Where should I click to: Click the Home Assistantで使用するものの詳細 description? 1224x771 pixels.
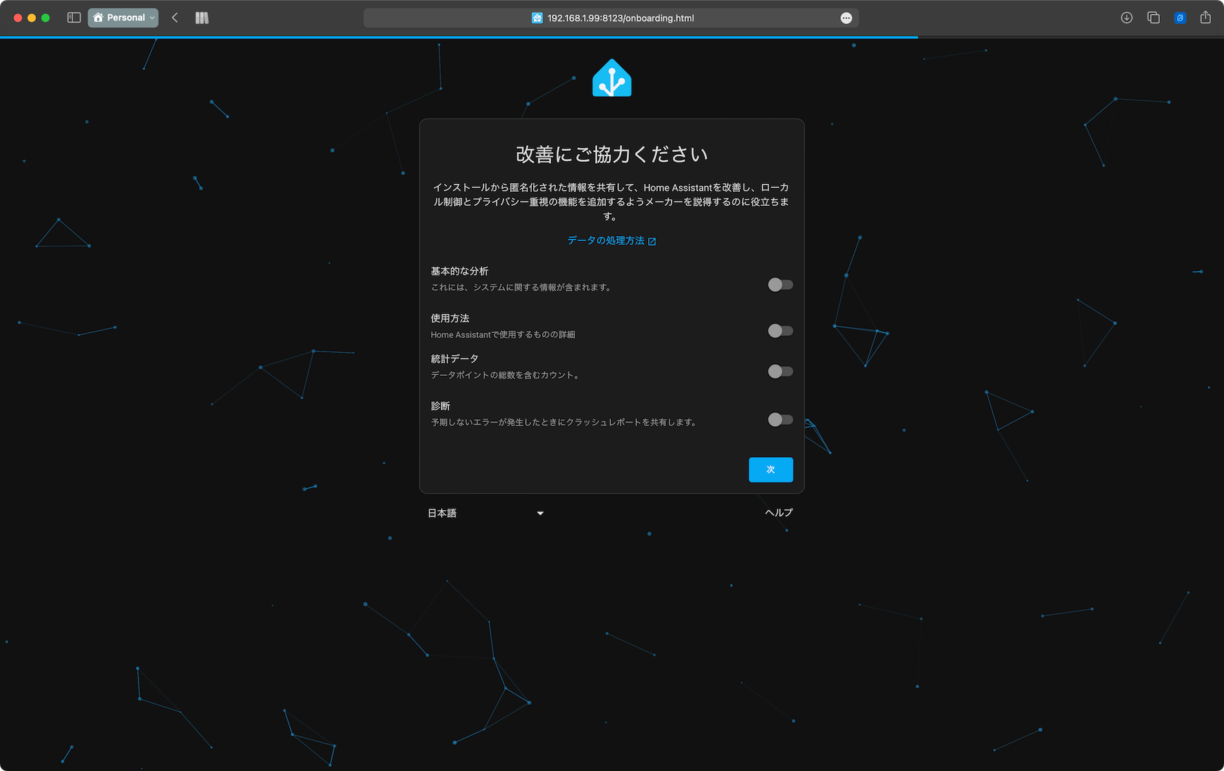tap(503, 335)
